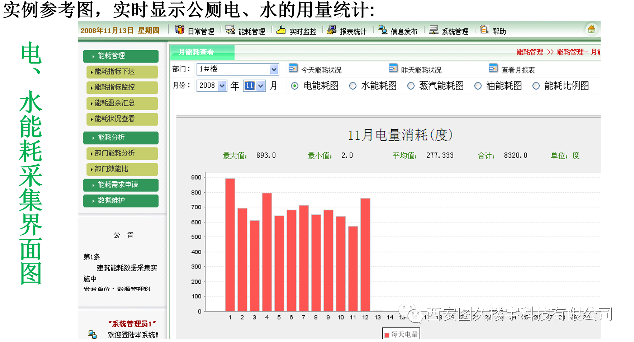Image resolution: width=634 pixels, height=342 pixels.
Task: Open the 报表统计 top menu
Action: pyautogui.click(x=353, y=32)
